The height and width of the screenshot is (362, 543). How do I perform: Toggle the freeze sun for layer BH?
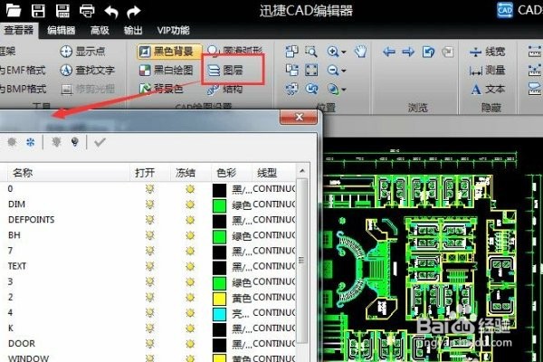tap(190, 235)
